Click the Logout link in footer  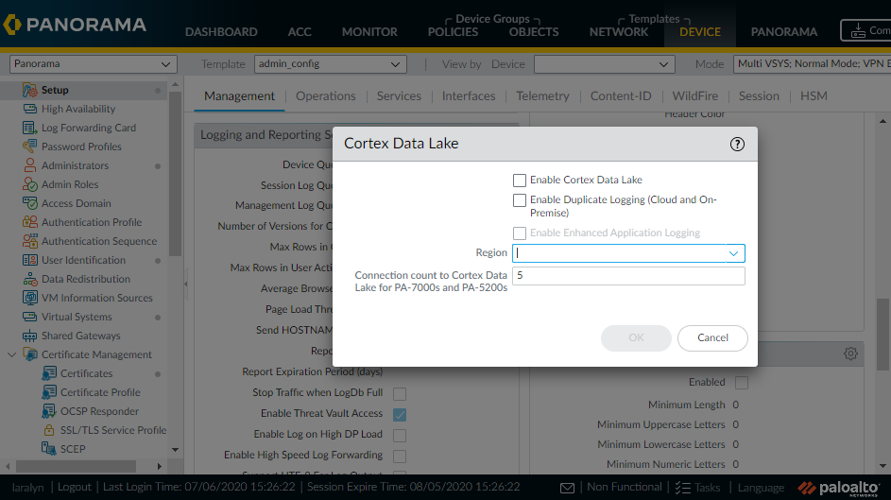74,488
